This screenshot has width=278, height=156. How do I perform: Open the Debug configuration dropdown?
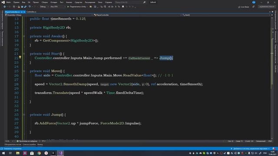pos(44,7)
